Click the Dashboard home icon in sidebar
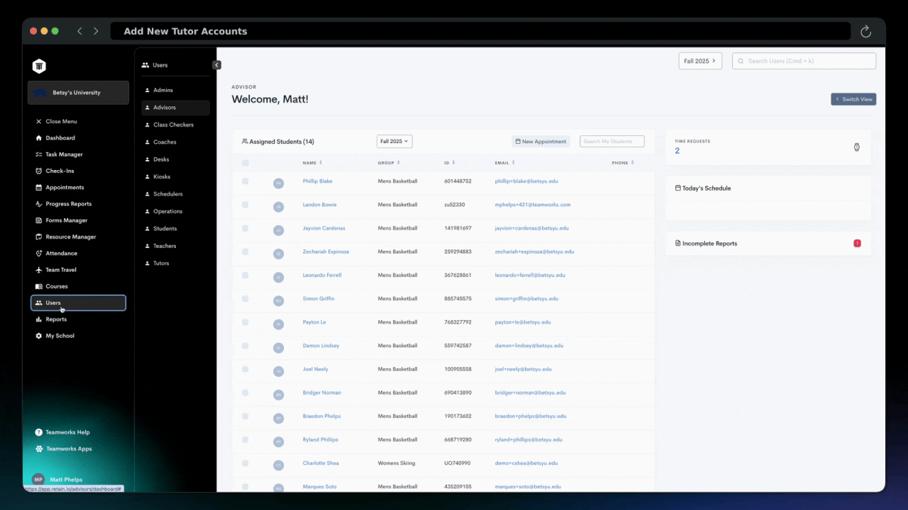Screen dimensions: 908x510 39,138
